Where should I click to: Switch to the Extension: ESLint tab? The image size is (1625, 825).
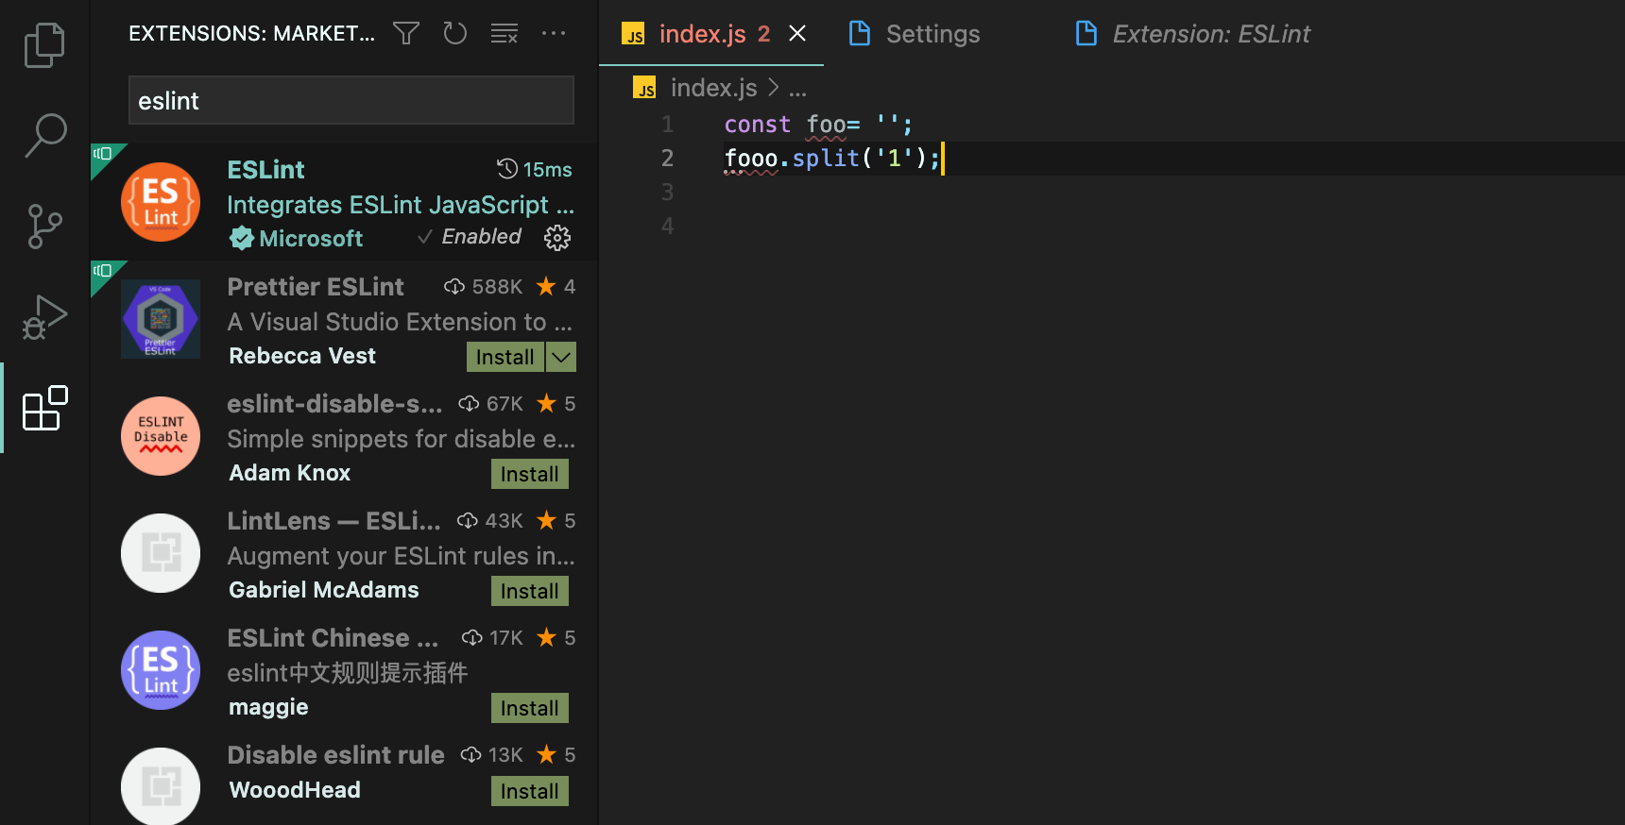[x=1192, y=34]
